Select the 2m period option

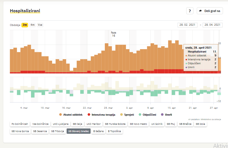tap(25, 25)
